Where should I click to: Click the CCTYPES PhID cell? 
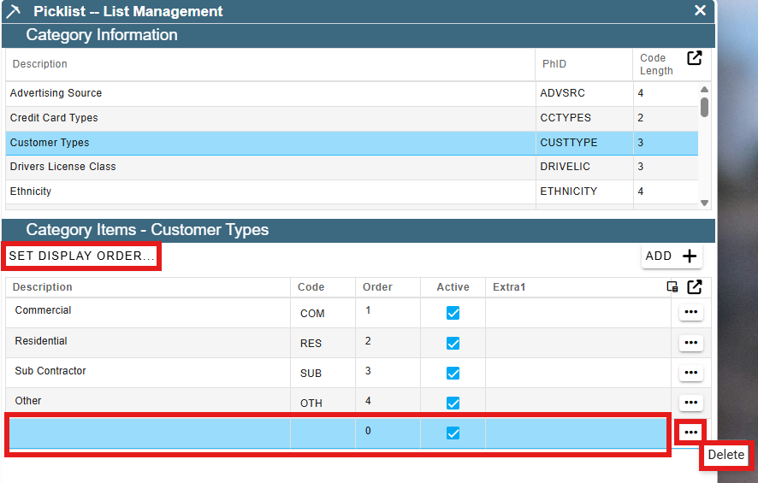[584, 118]
